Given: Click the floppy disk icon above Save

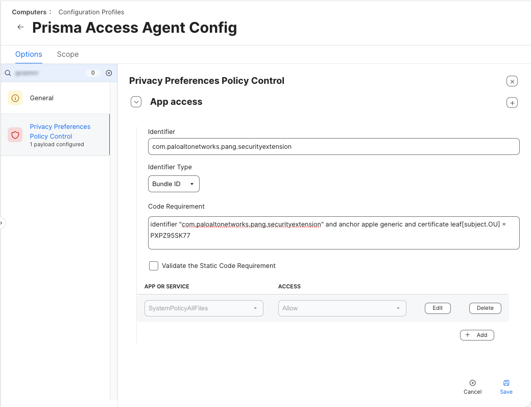Looking at the screenshot, I should click(x=506, y=382).
